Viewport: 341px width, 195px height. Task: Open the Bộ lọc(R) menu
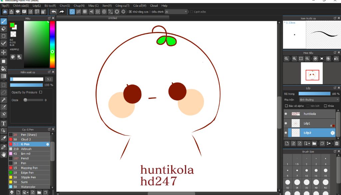50,6
